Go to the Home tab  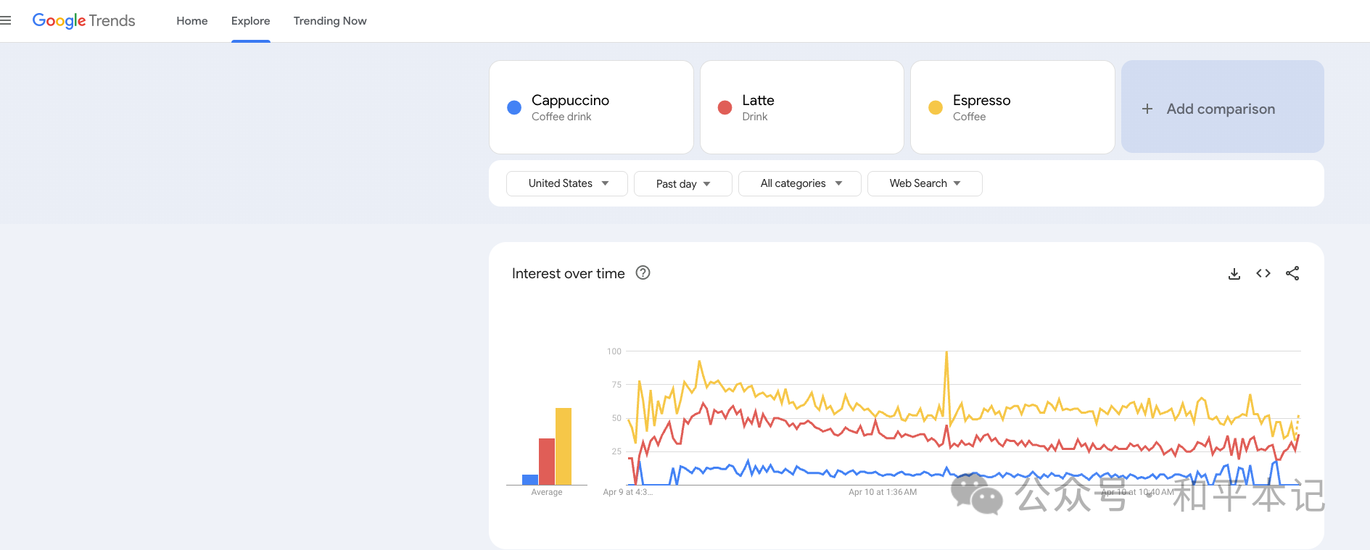click(192, 21)
